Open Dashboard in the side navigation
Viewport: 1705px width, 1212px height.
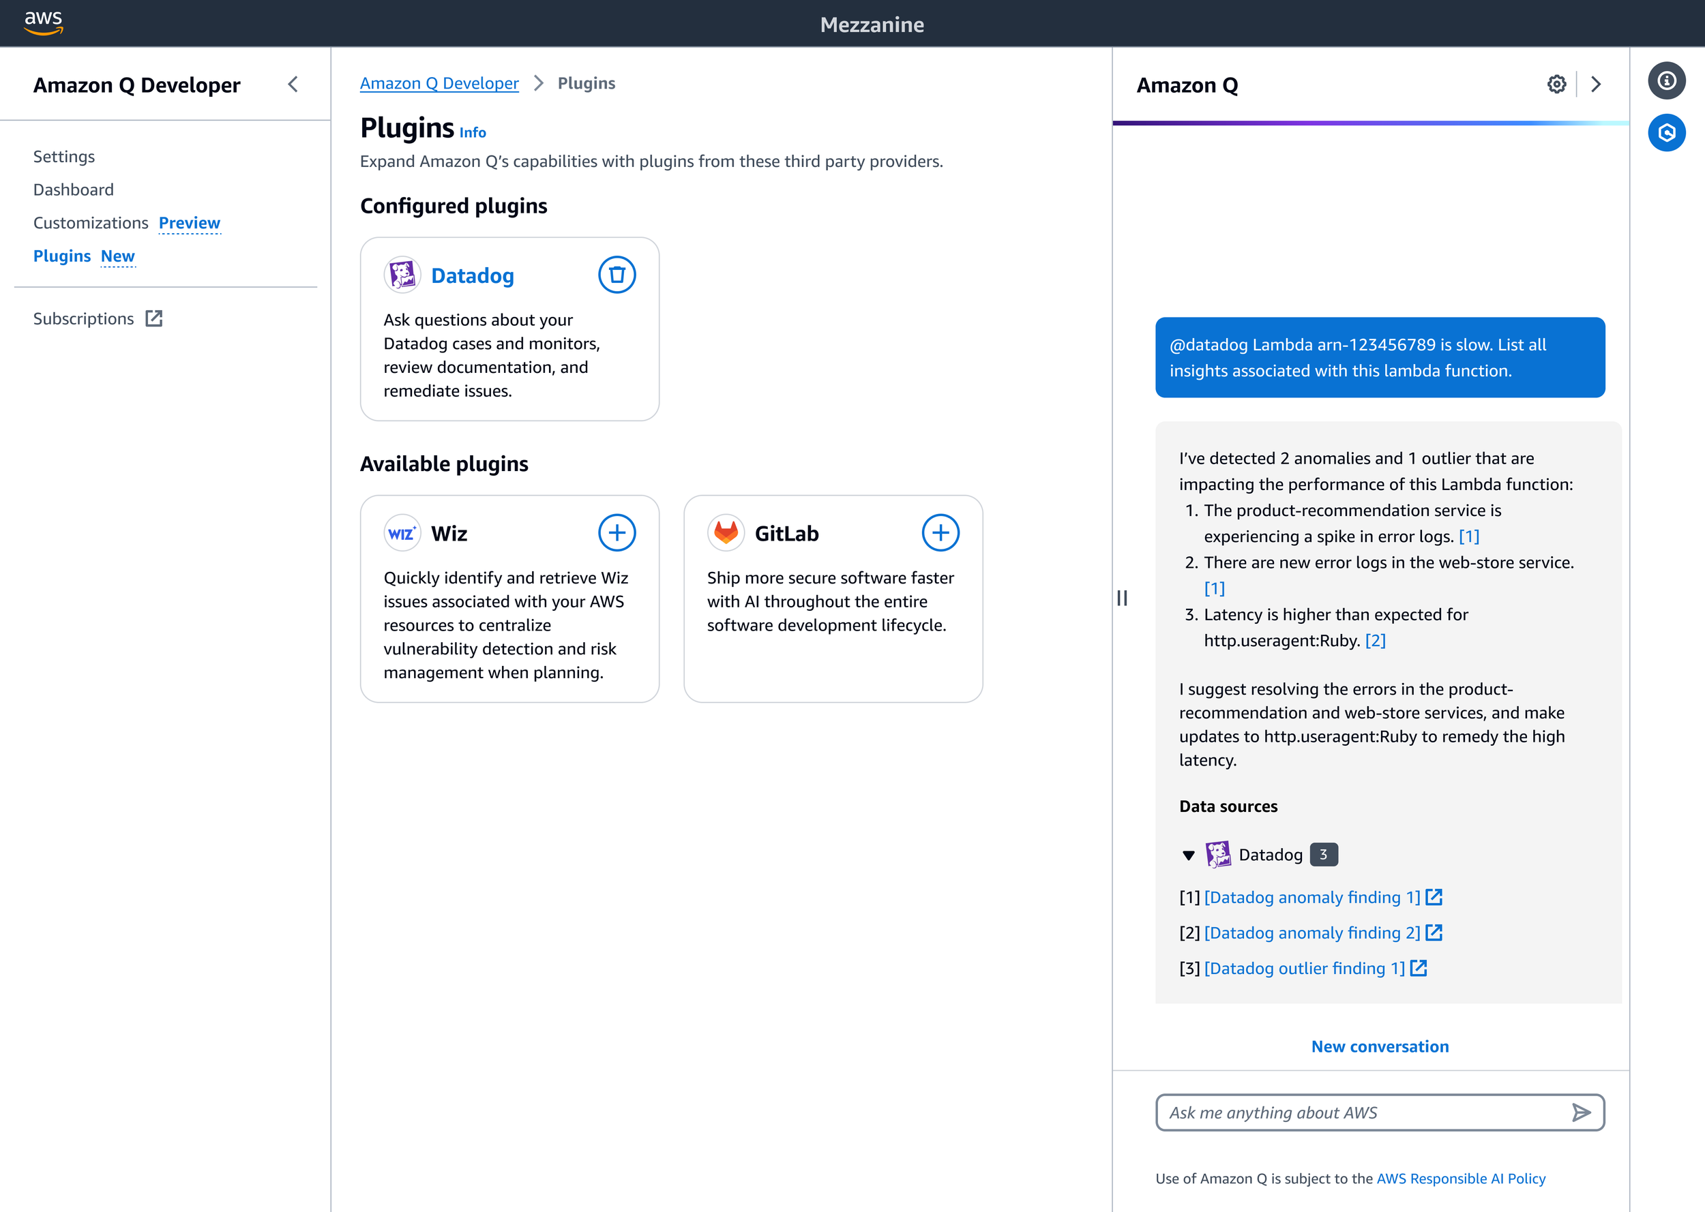pyautogui.click(x=73, y=190)
